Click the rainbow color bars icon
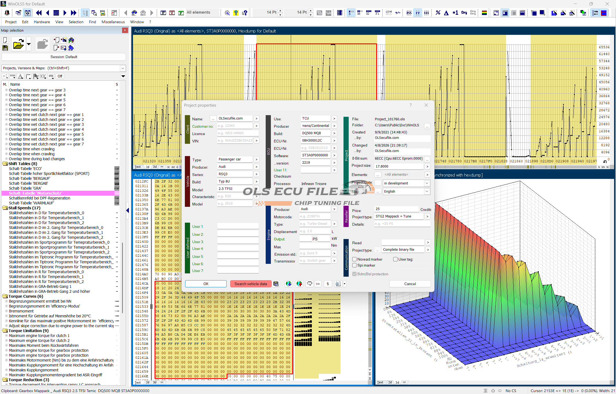The width and height of the screenshot is (616, 394). [484, 13]
